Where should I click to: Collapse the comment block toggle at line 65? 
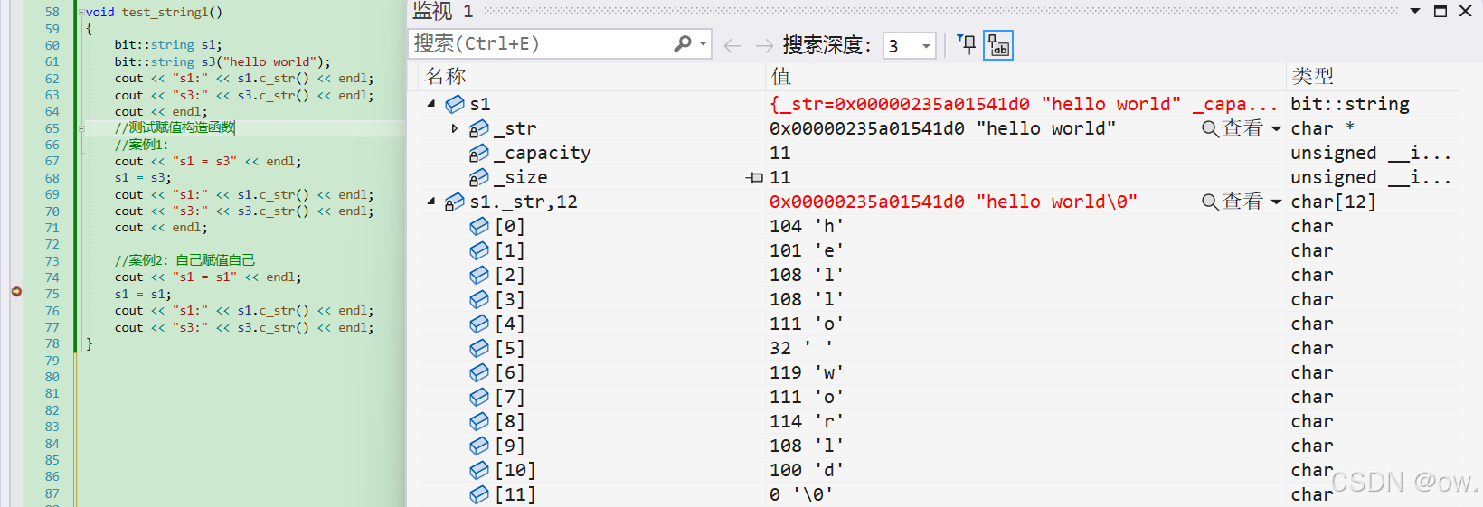coord(81,128)
